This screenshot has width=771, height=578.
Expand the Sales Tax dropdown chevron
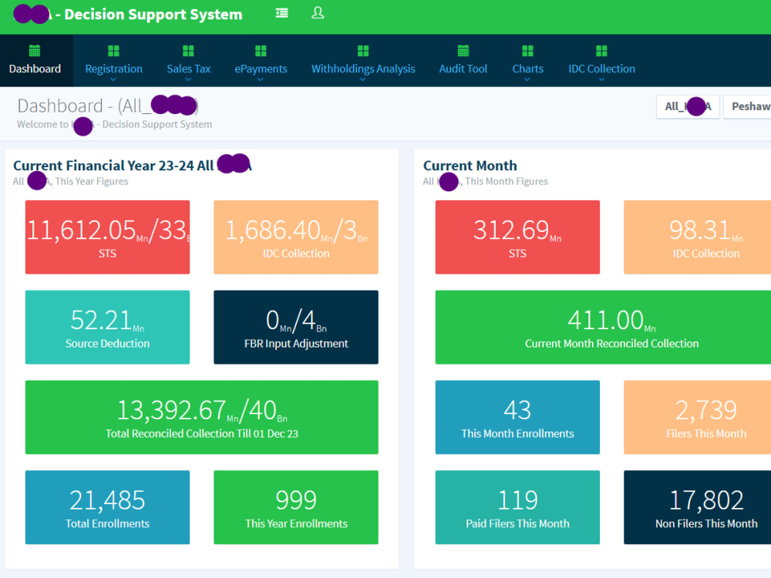tap(188, 76)
